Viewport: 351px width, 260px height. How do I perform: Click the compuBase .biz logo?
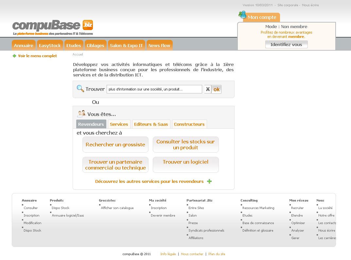point(53,27)
